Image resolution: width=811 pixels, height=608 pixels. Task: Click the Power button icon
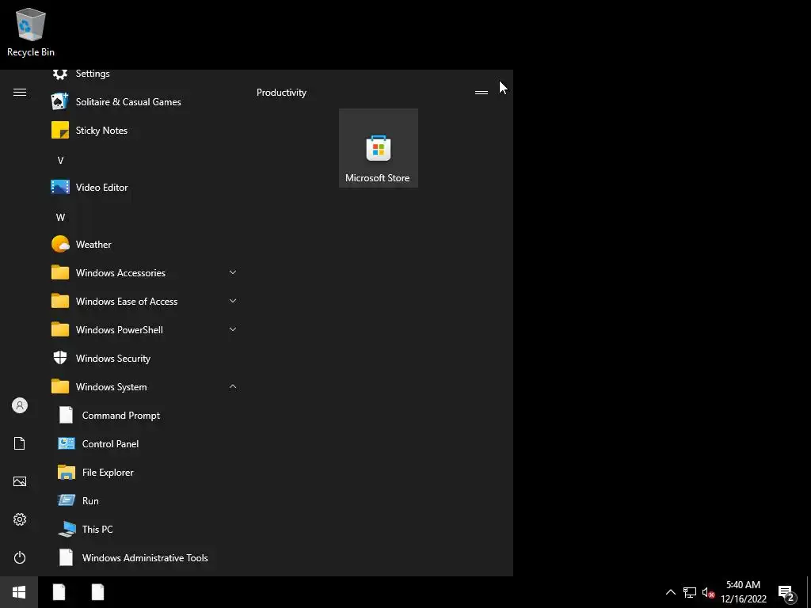tap(20, 557)
